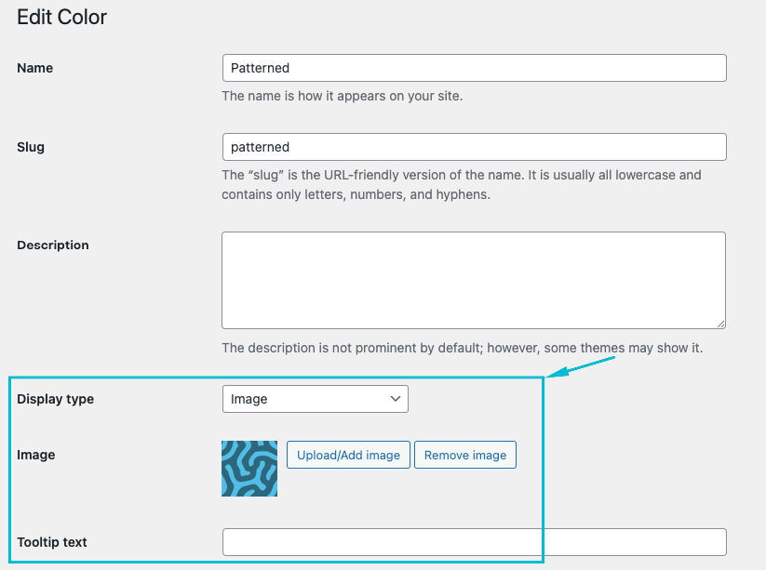The image size is (766, 570).
Task: Focus the Tooltip text input field
Action: [x=474, y=542]
